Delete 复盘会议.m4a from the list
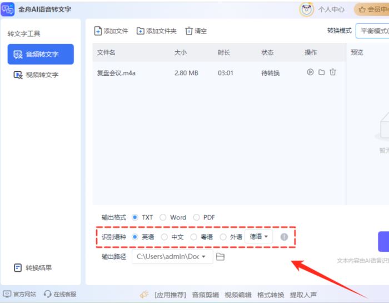The height and width of the screenshot is (303, 389). point(333,72)
